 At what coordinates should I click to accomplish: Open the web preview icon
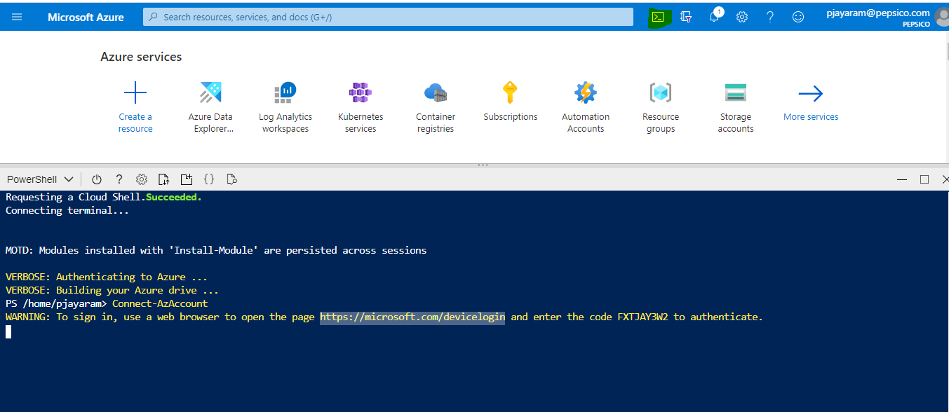point(231,179)
